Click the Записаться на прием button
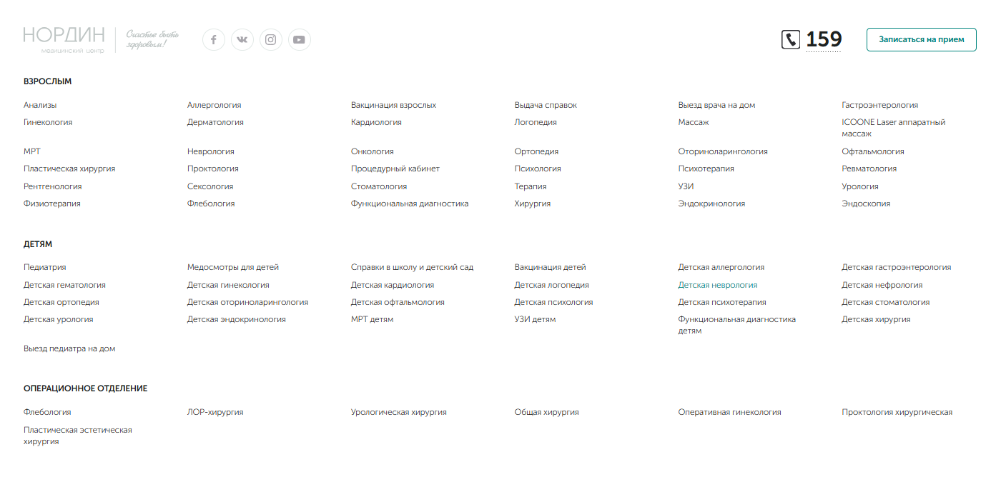This screenshot has width=991, height=477. click(921, 39)
